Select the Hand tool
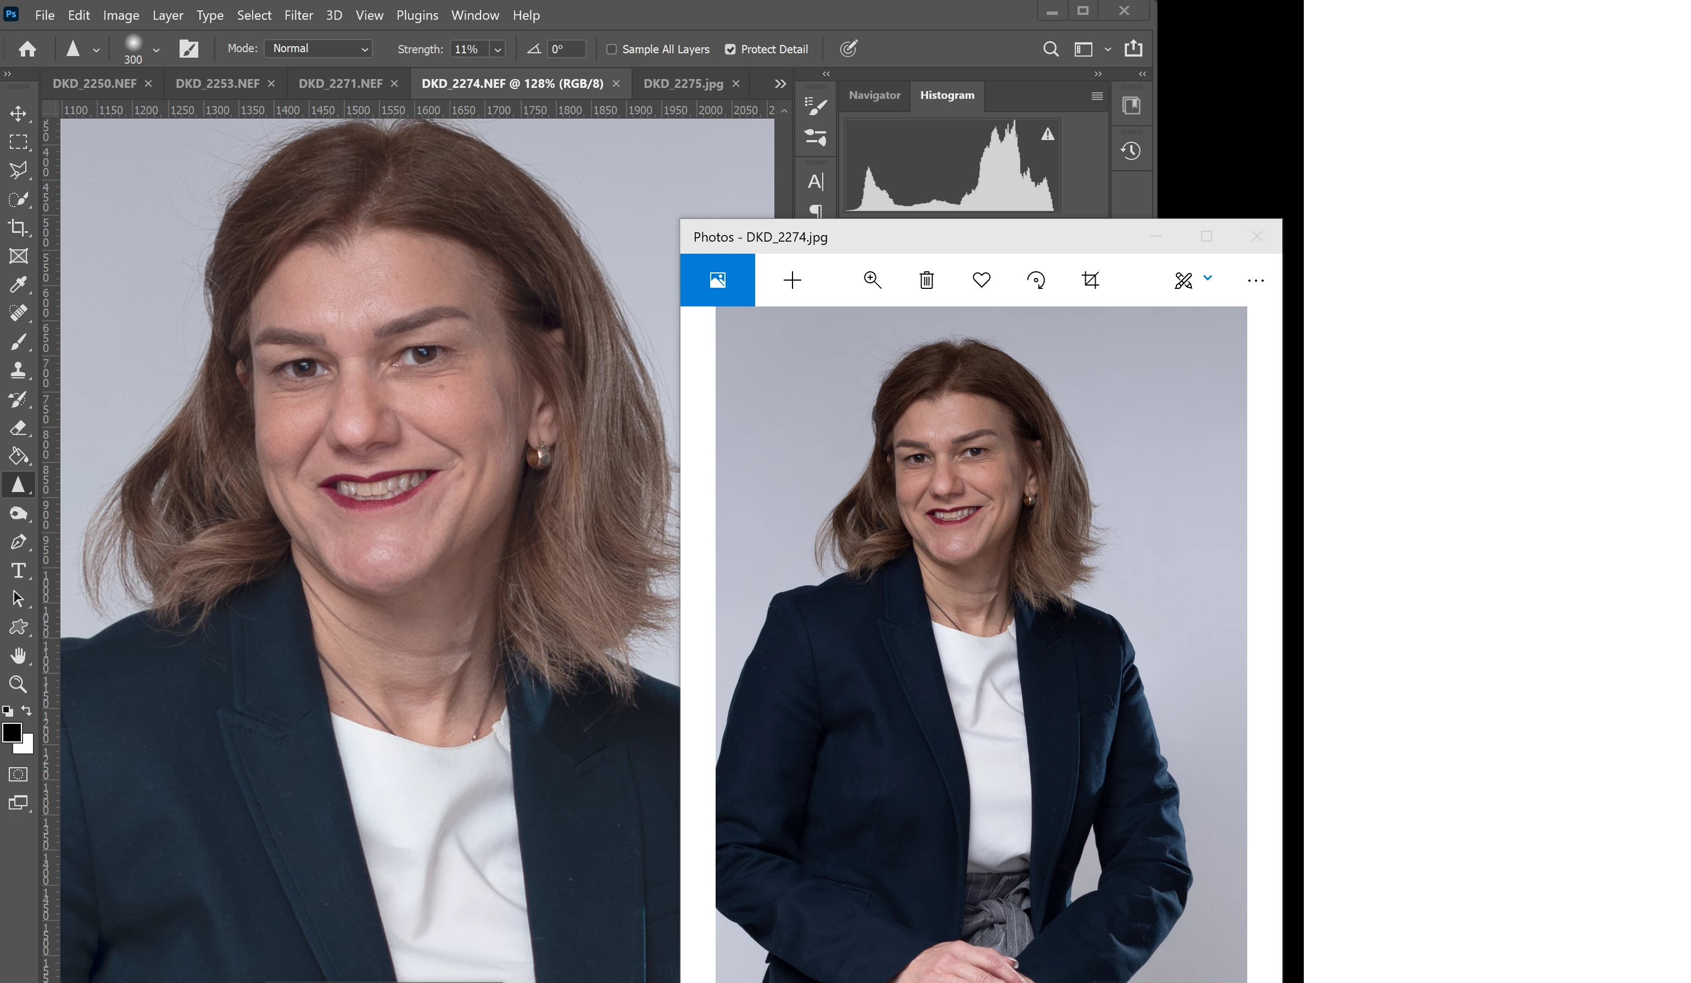Viewport: 1691px width, 983px height. pos(18,656)
